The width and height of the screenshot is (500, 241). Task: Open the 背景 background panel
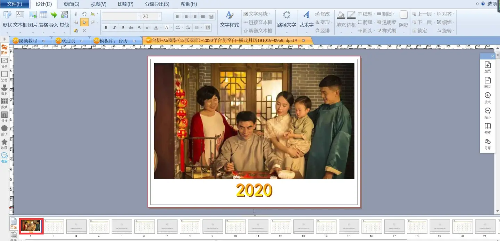(4, 63)
